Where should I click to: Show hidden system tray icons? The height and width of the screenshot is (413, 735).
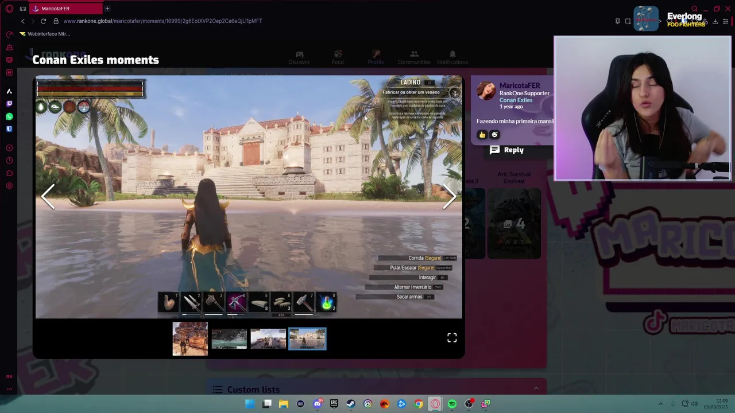pos(660,404)
